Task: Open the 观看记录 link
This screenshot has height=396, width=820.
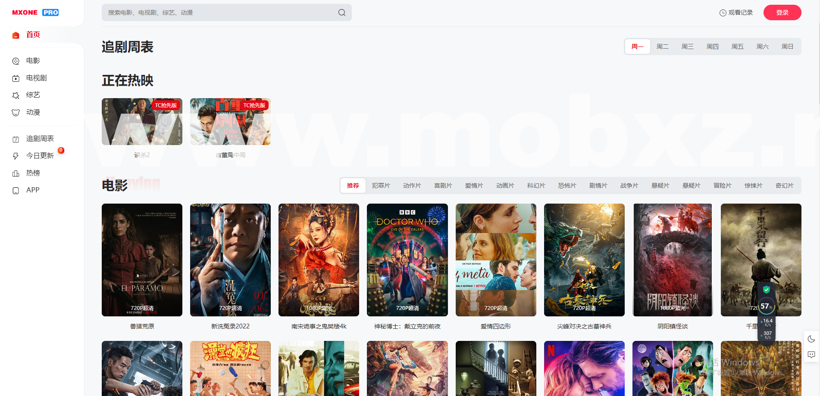Action: 736,12
